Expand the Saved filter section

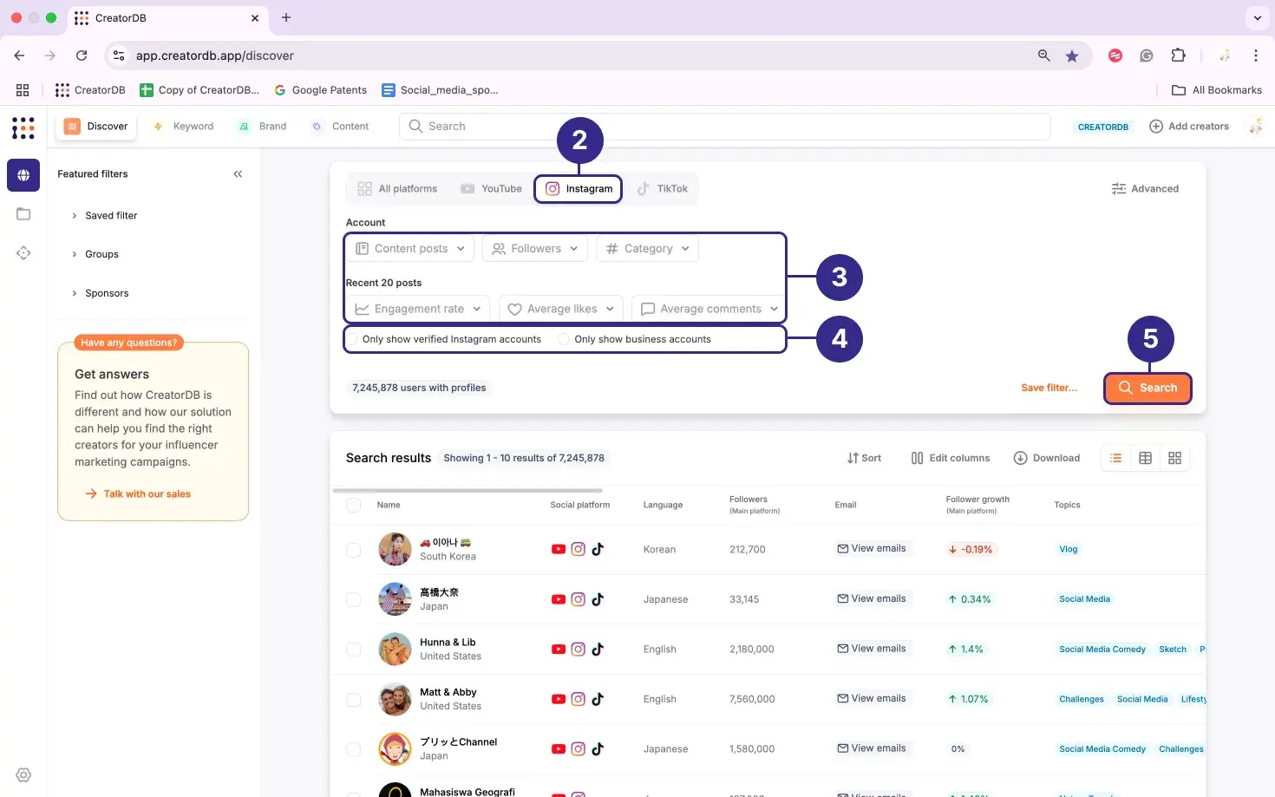point(104,216)
